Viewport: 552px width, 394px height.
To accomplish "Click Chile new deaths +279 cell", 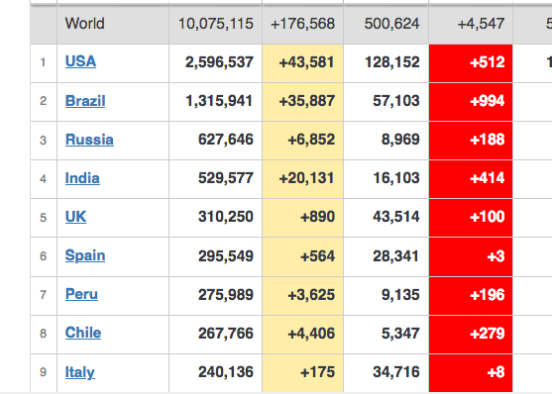I will click(x=471, y=335).
